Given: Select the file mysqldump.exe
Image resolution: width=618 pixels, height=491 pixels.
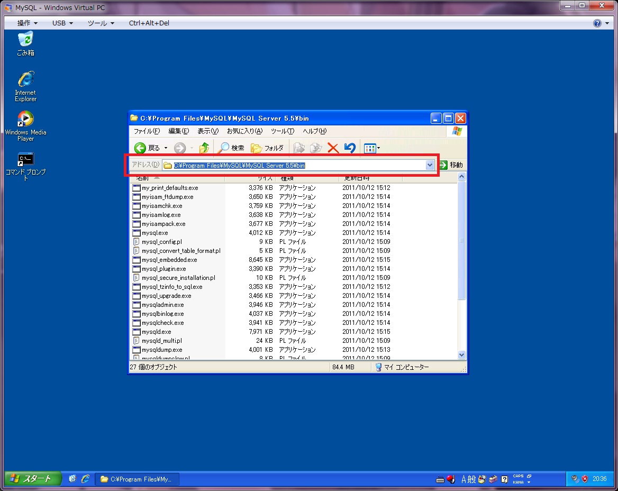Looking at the screenshot, I should (x=162, y=350).
